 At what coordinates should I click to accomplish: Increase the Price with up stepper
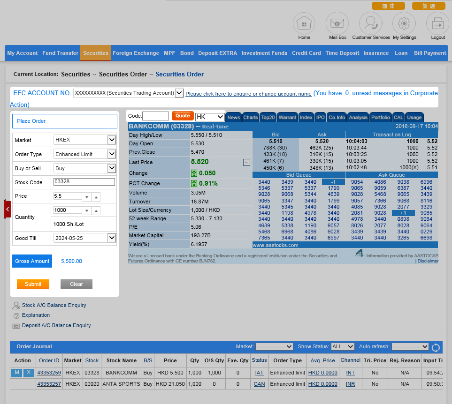click(96, 197)
